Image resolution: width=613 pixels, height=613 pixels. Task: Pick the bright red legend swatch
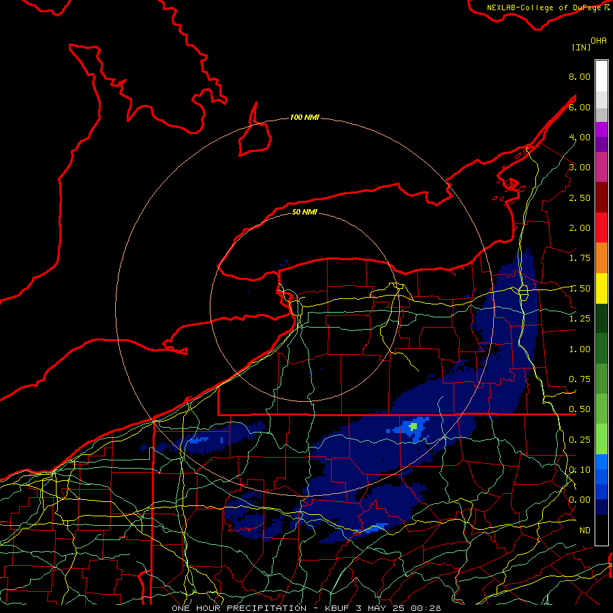[x=601, y=227]
